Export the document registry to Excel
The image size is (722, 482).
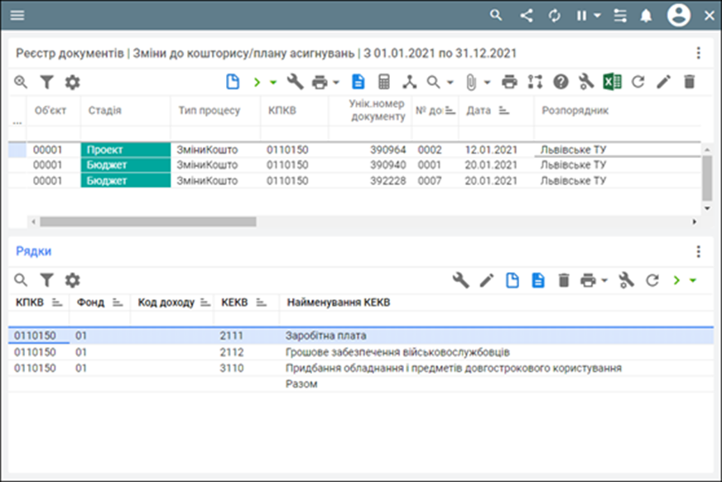(612, 82)
